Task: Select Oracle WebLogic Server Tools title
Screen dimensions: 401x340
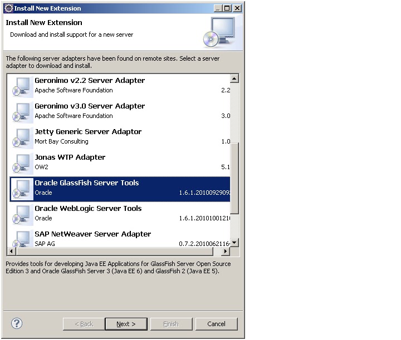Action: tap(88, 208)
